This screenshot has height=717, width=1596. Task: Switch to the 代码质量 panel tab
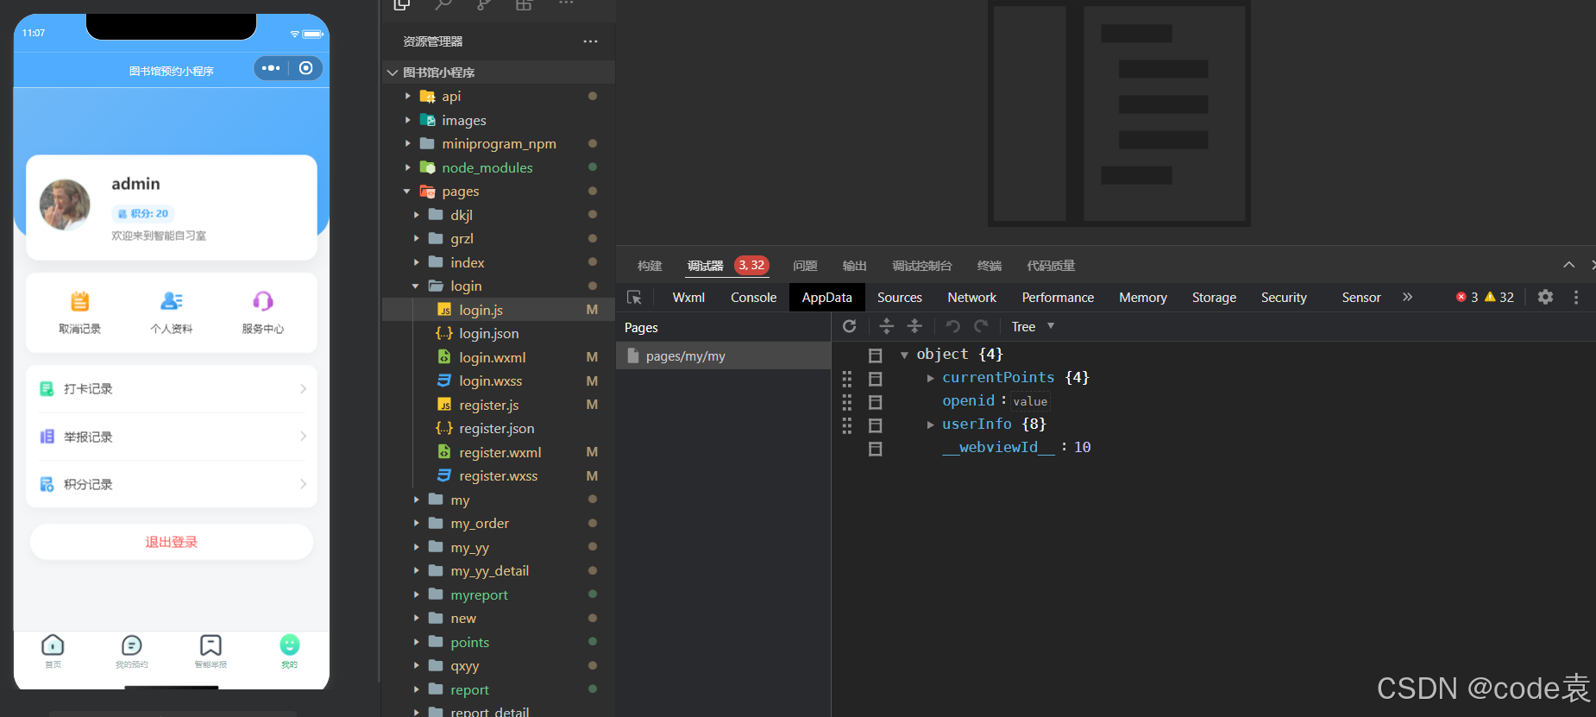coord(1051,266)
